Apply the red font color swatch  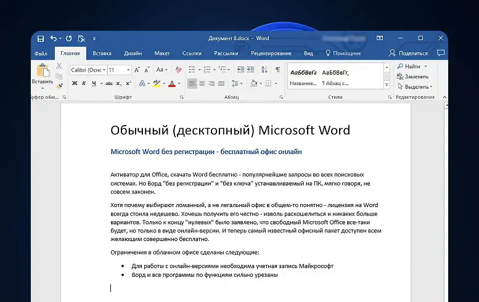(x=173, y=83)
